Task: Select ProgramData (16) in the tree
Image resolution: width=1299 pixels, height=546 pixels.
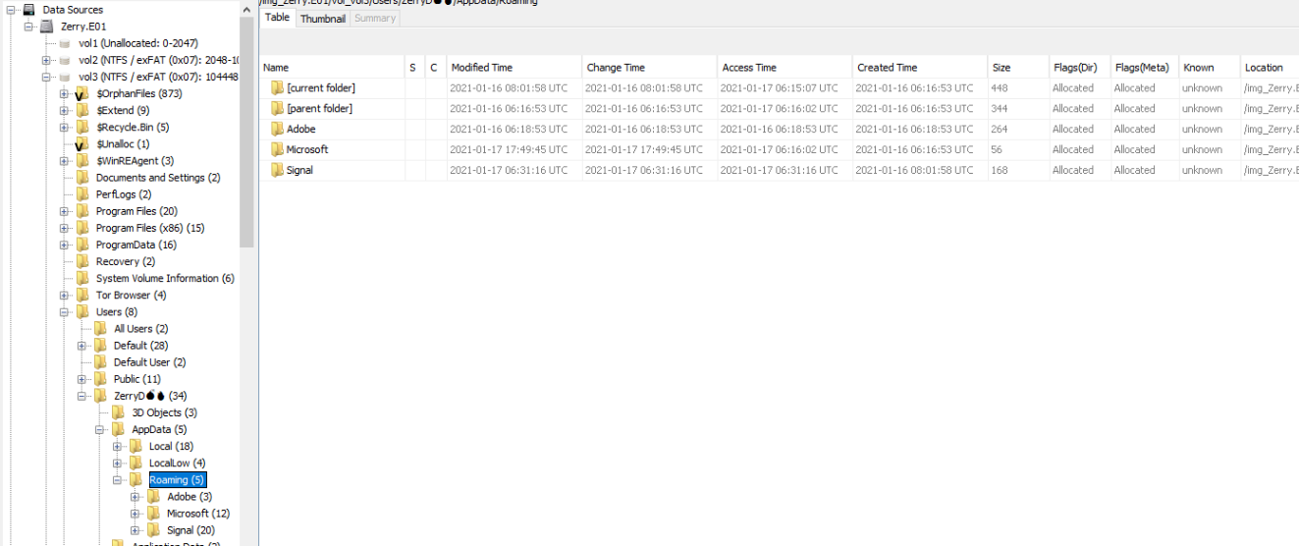Action: [135, 246]
